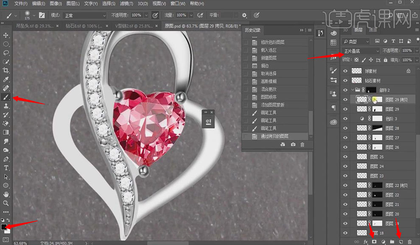Collapse the 部件 2 layer group
Viewport: 420px width, 245px height.
(x=353, y=90)
